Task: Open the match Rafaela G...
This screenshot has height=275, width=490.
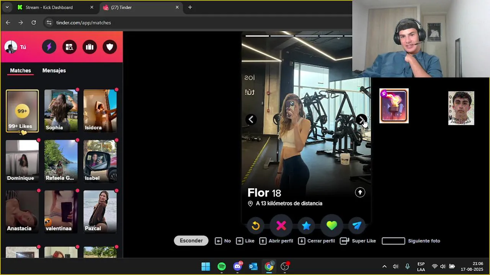Action: (61, 161)
